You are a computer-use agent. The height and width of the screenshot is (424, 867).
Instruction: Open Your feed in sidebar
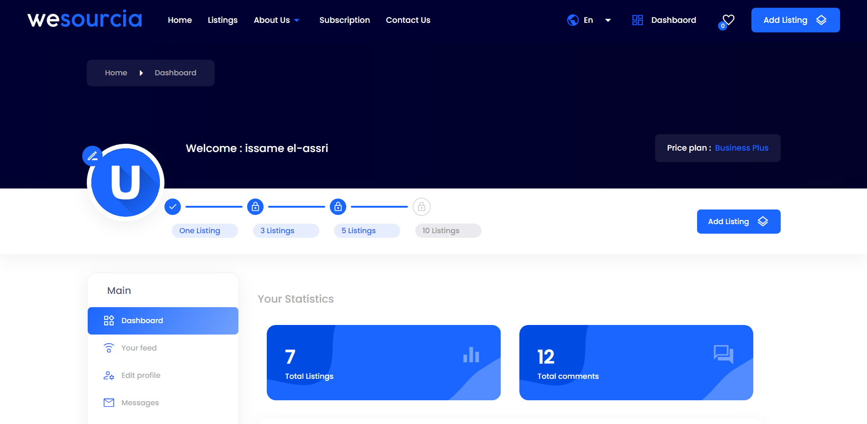coord(163,348)
